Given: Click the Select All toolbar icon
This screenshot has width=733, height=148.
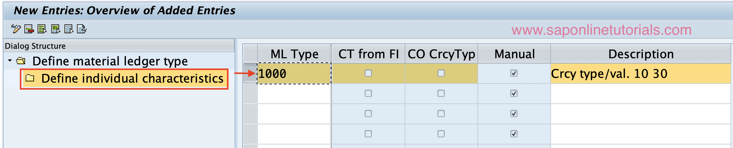Looking at the screenshot, I should (42, 29).
